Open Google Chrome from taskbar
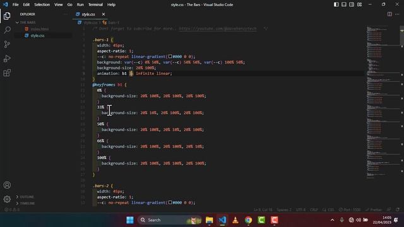The image size is (404, 227). (248, 220)
